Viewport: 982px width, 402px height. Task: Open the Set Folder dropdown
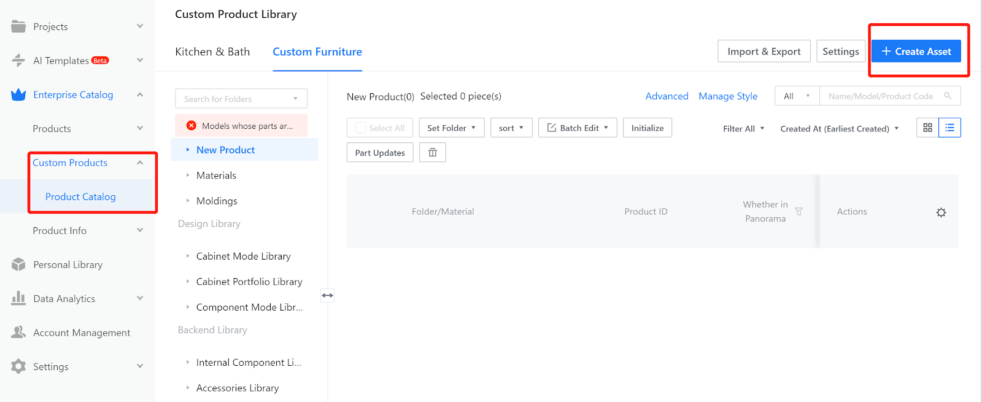click(x=451, y=128)
